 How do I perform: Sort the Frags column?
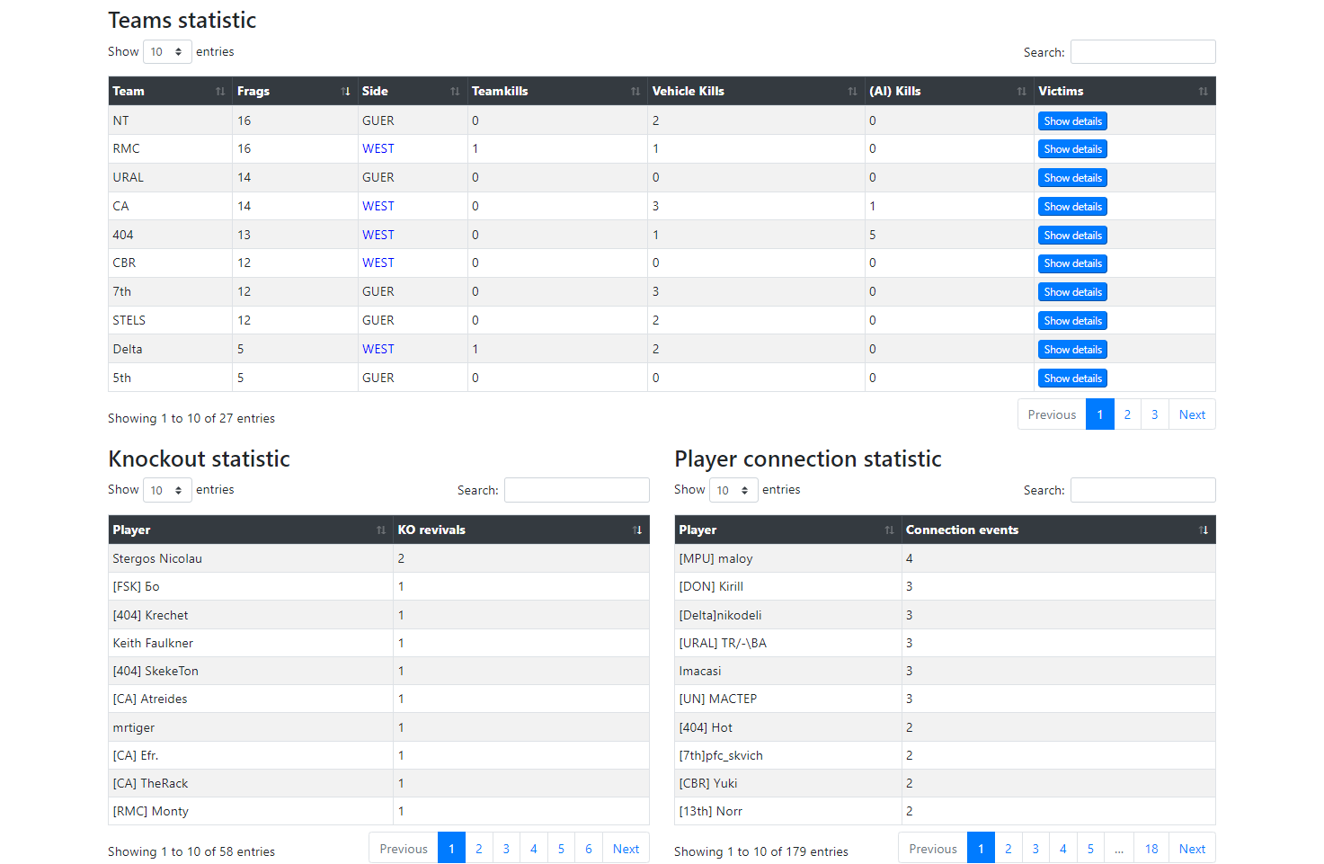click(345, 91)
